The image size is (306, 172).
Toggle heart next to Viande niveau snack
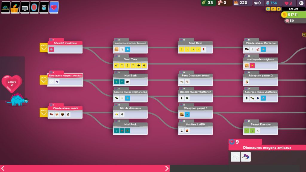click(44, 113)
